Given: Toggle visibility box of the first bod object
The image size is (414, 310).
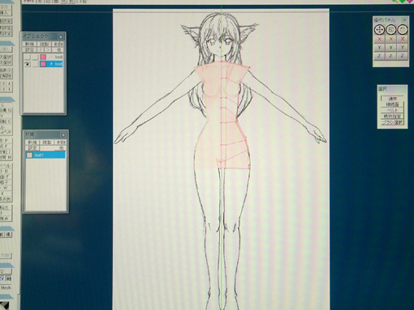Looking at the screenshot, I should (27, 57).
